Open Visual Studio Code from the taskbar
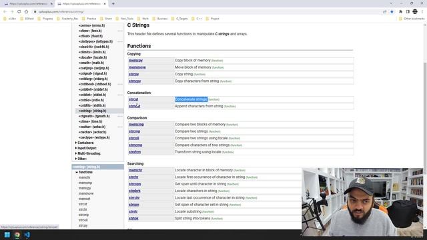This screenshot has width=427, height=240. 27,235
